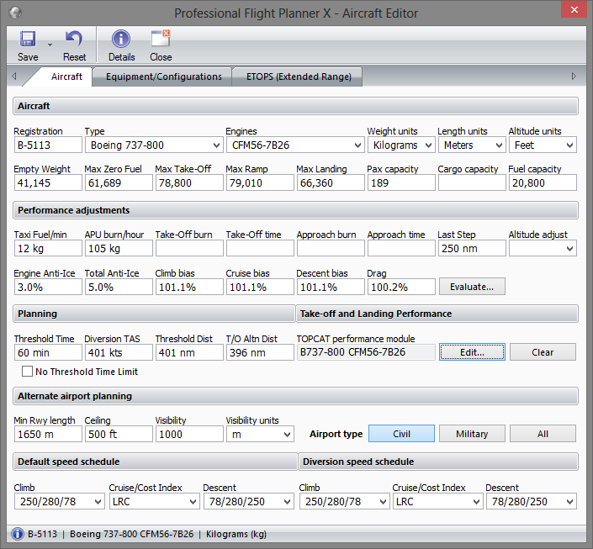This screenshot has width=593, height=549.
Task: Click the Engine Anti-Ice field
Action: [x=48, y=287]
